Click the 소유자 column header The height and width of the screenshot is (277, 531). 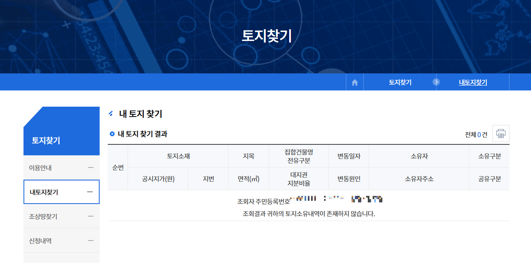[x=419, y=156]
